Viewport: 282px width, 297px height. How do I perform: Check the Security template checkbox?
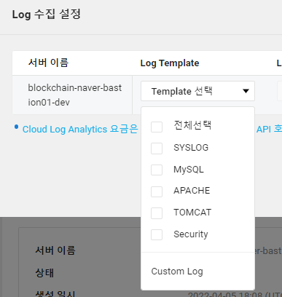(x=157, y=234)
